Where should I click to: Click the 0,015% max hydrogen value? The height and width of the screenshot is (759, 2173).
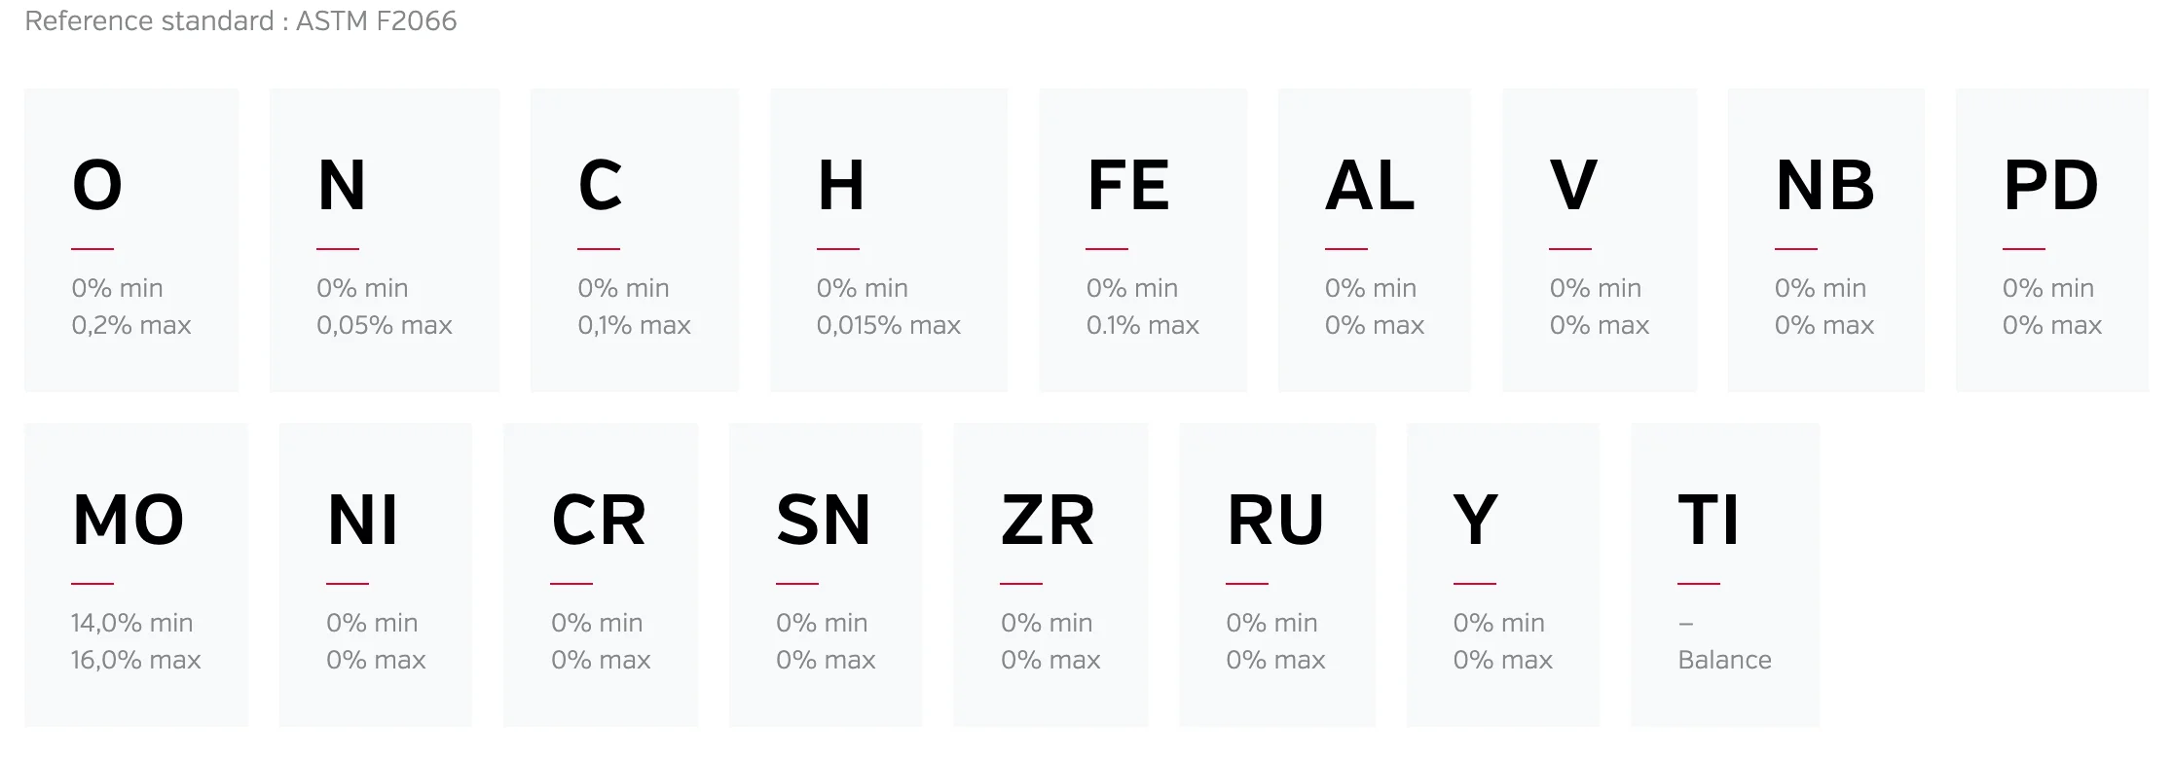click(889, 325)
